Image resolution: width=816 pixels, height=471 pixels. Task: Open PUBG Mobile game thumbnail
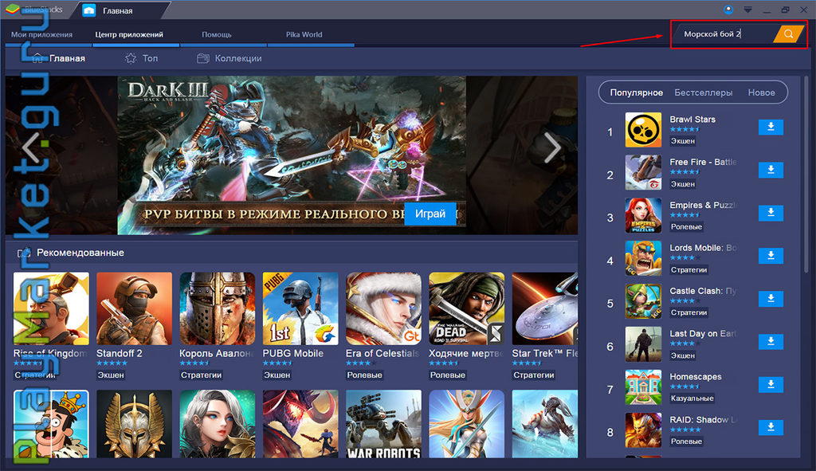(x=300, y=308)
